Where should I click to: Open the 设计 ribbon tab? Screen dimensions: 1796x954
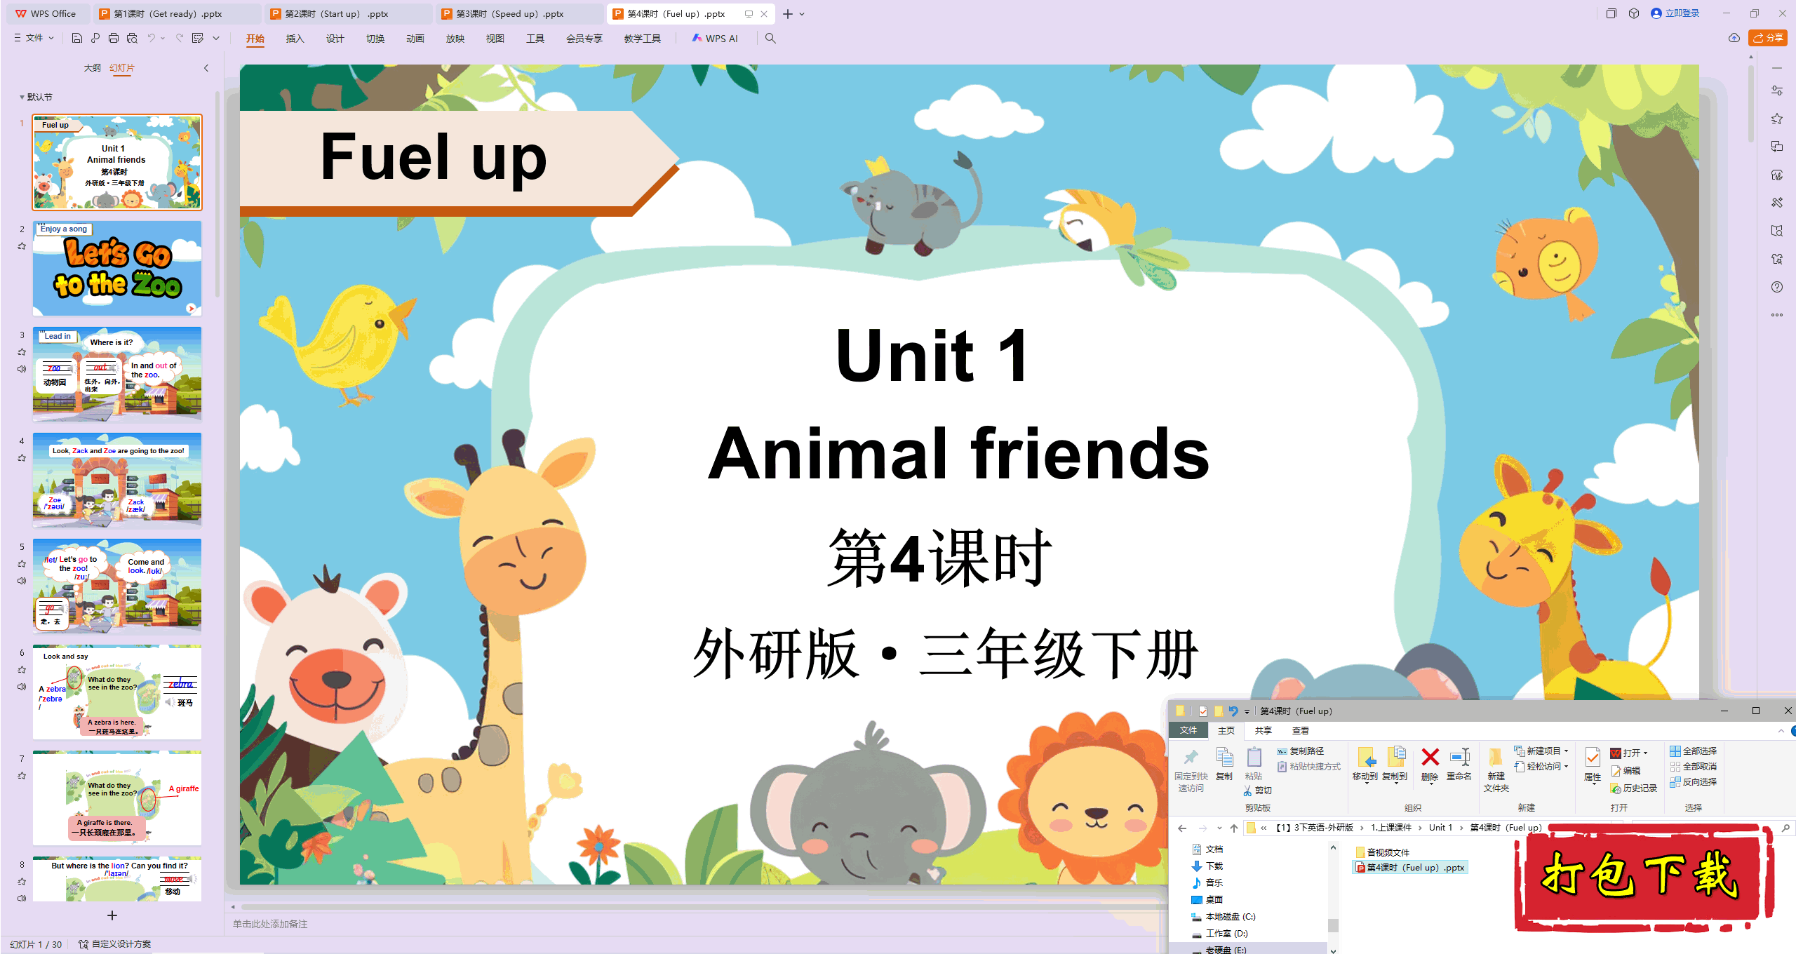tap(335, 39)
